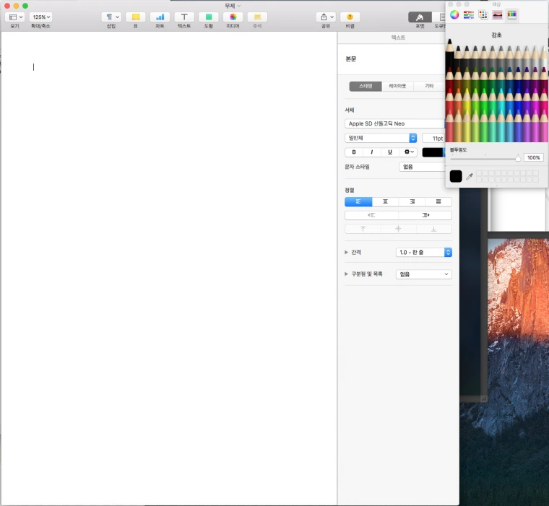This screenshot has height=506, width=549.
Task: Toggle underline with the U button
Action: pyautogui.click(x=389, y=152)
